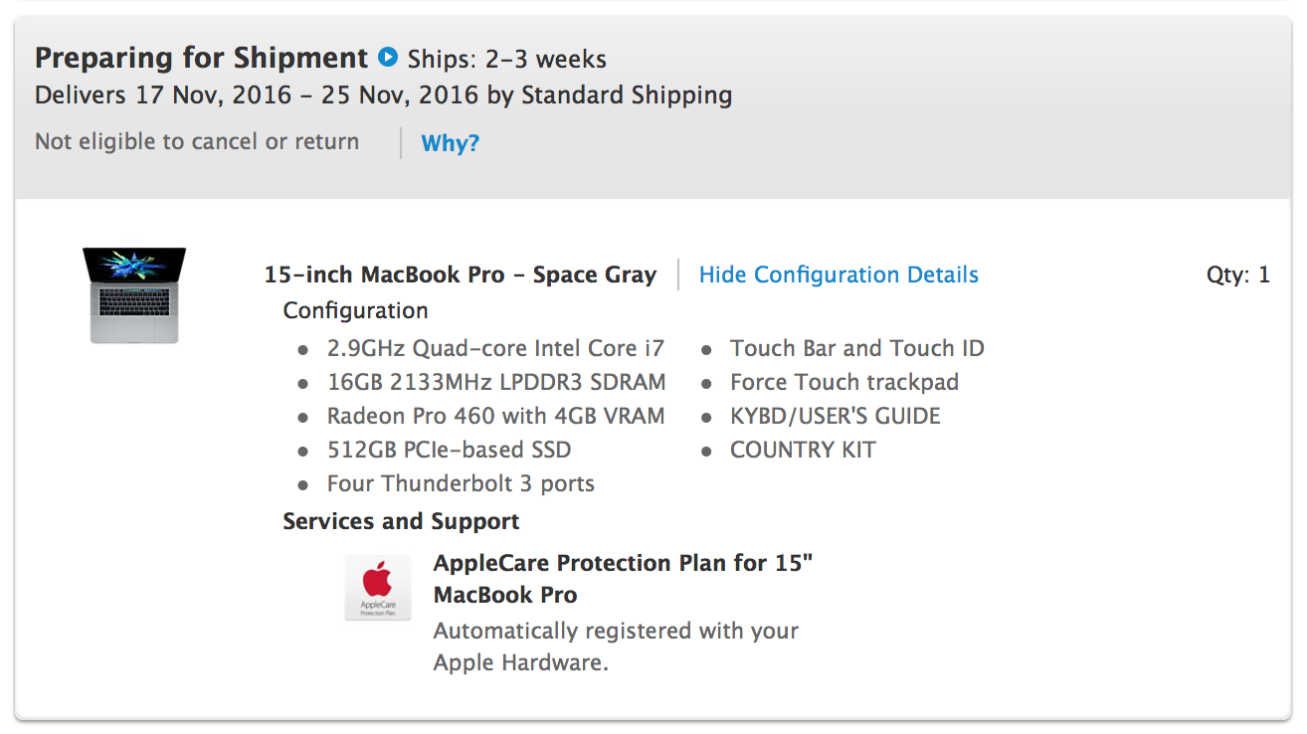Select the 15-inch MacBook Pro - Space Gray title

[x=460, y=275]
